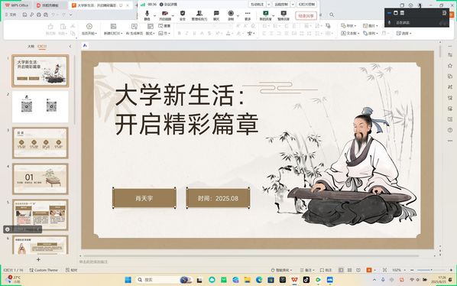Mute the microphone in the meeting toolbar
The image size is (457, 286).
tap(147, 15)
